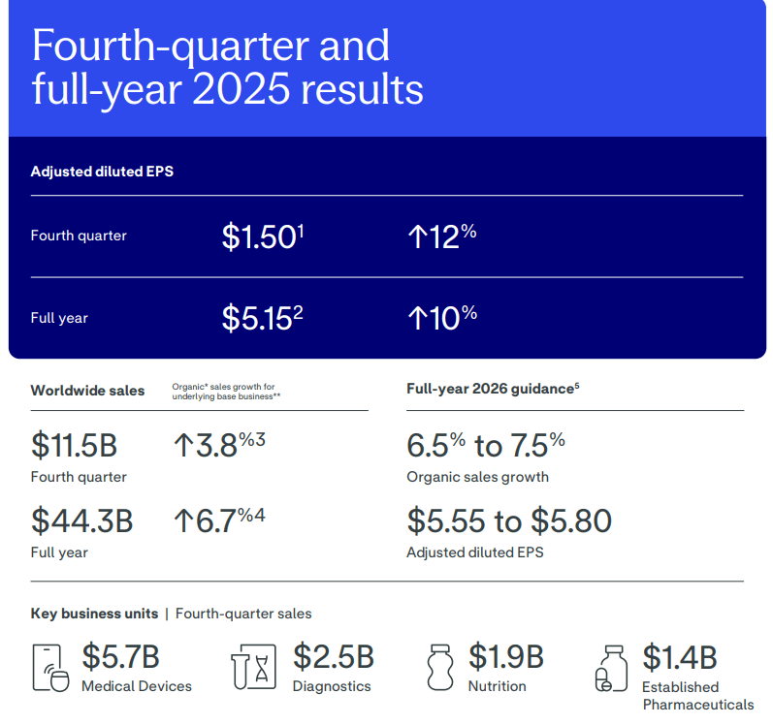Click the $5.55 to $5.80 EPS guidance

coord(509,520)
